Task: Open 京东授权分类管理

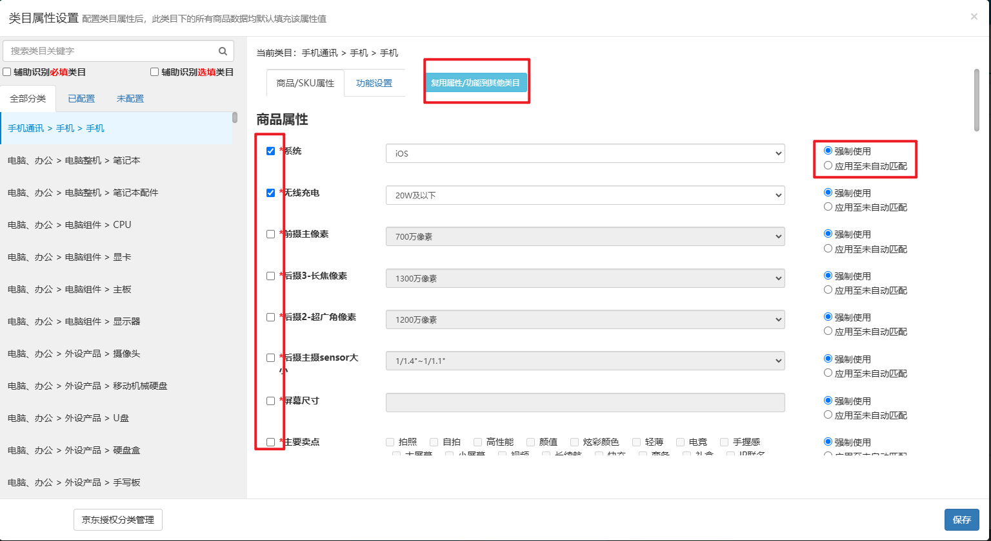Action: pos(118,520)
